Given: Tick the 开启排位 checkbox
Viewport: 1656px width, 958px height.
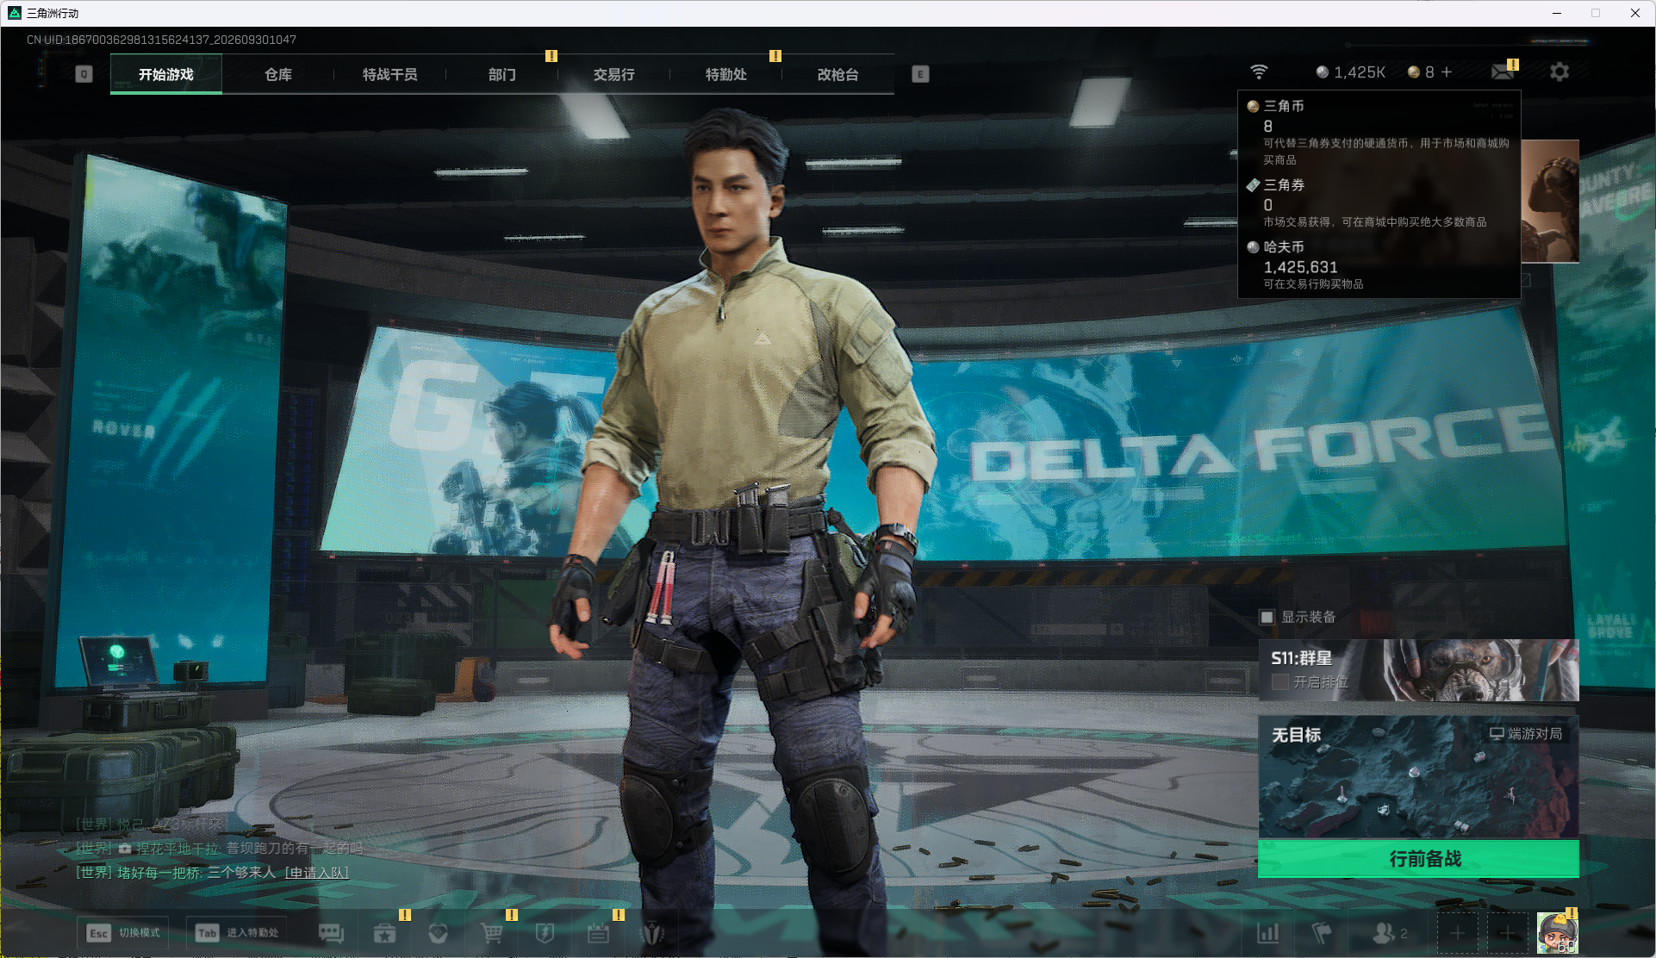Looking at the screenshot, I should pyautogui.click(x=1280, y=682).
